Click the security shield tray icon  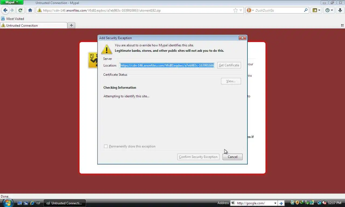tap(297, 203)
